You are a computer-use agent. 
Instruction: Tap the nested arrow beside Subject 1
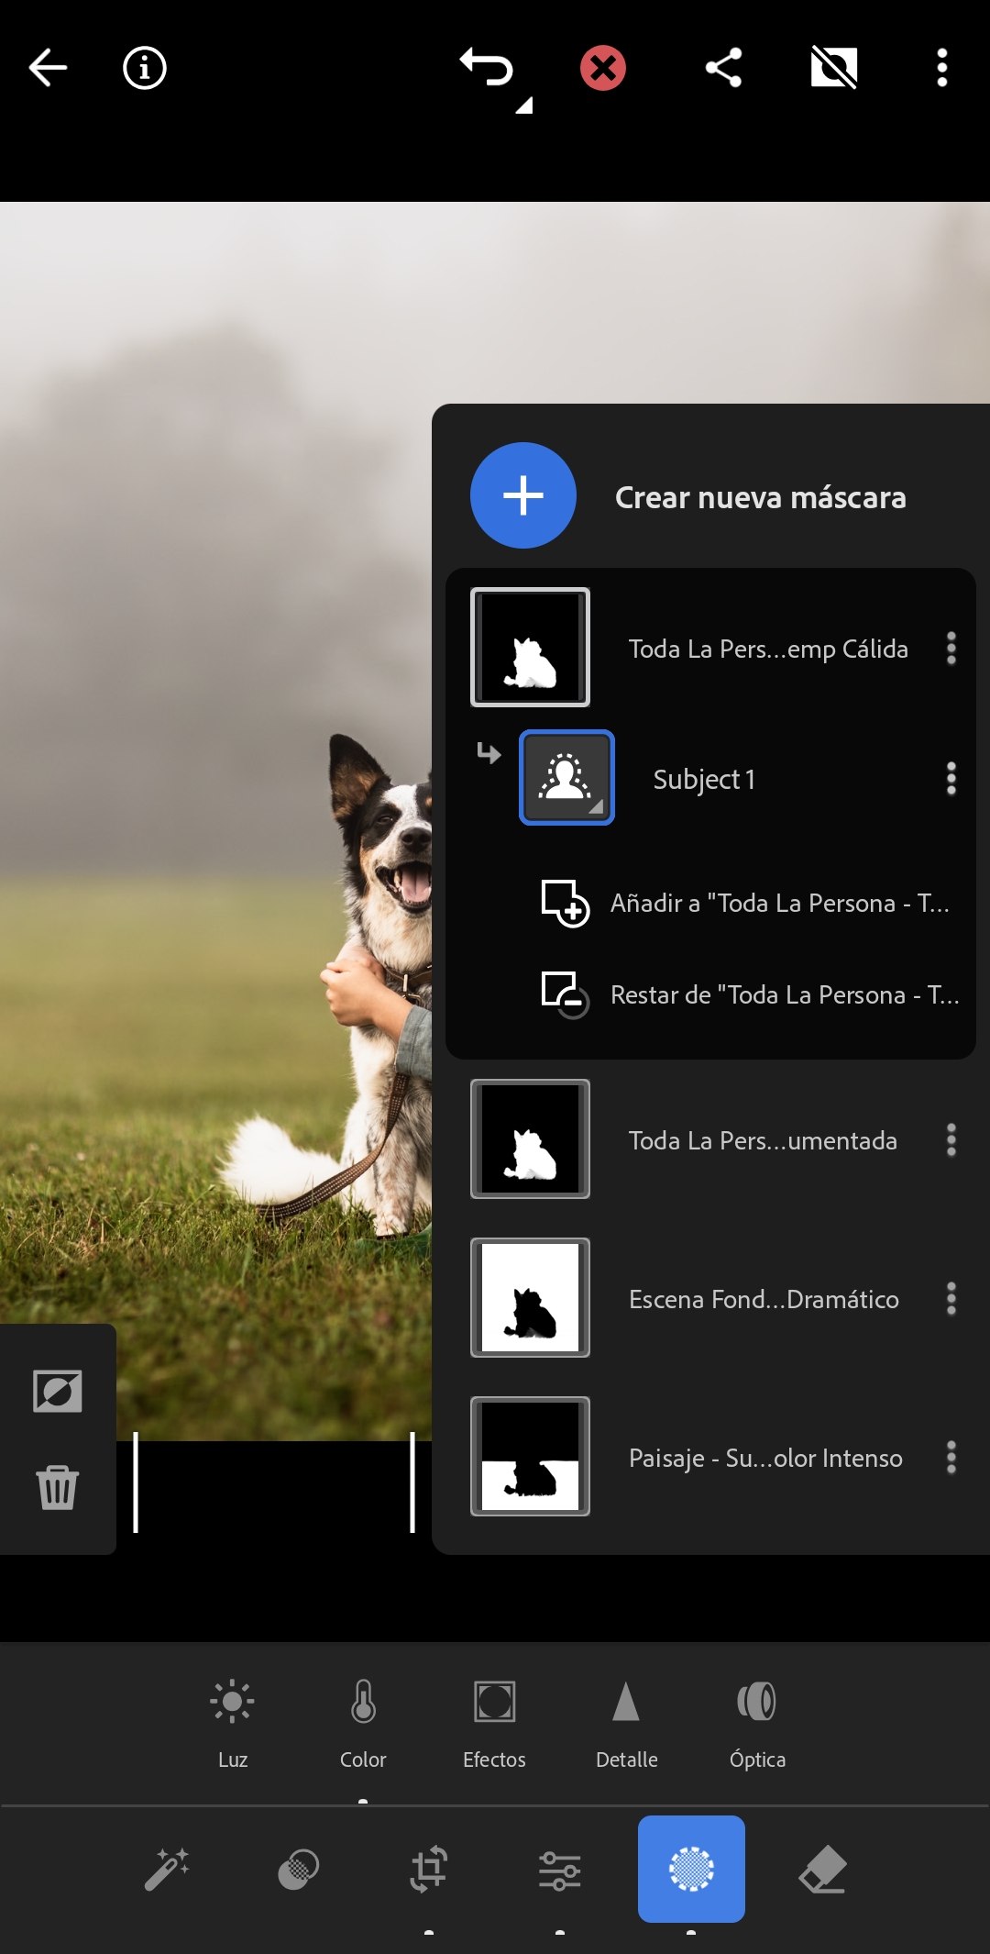[x=489, y=753]
